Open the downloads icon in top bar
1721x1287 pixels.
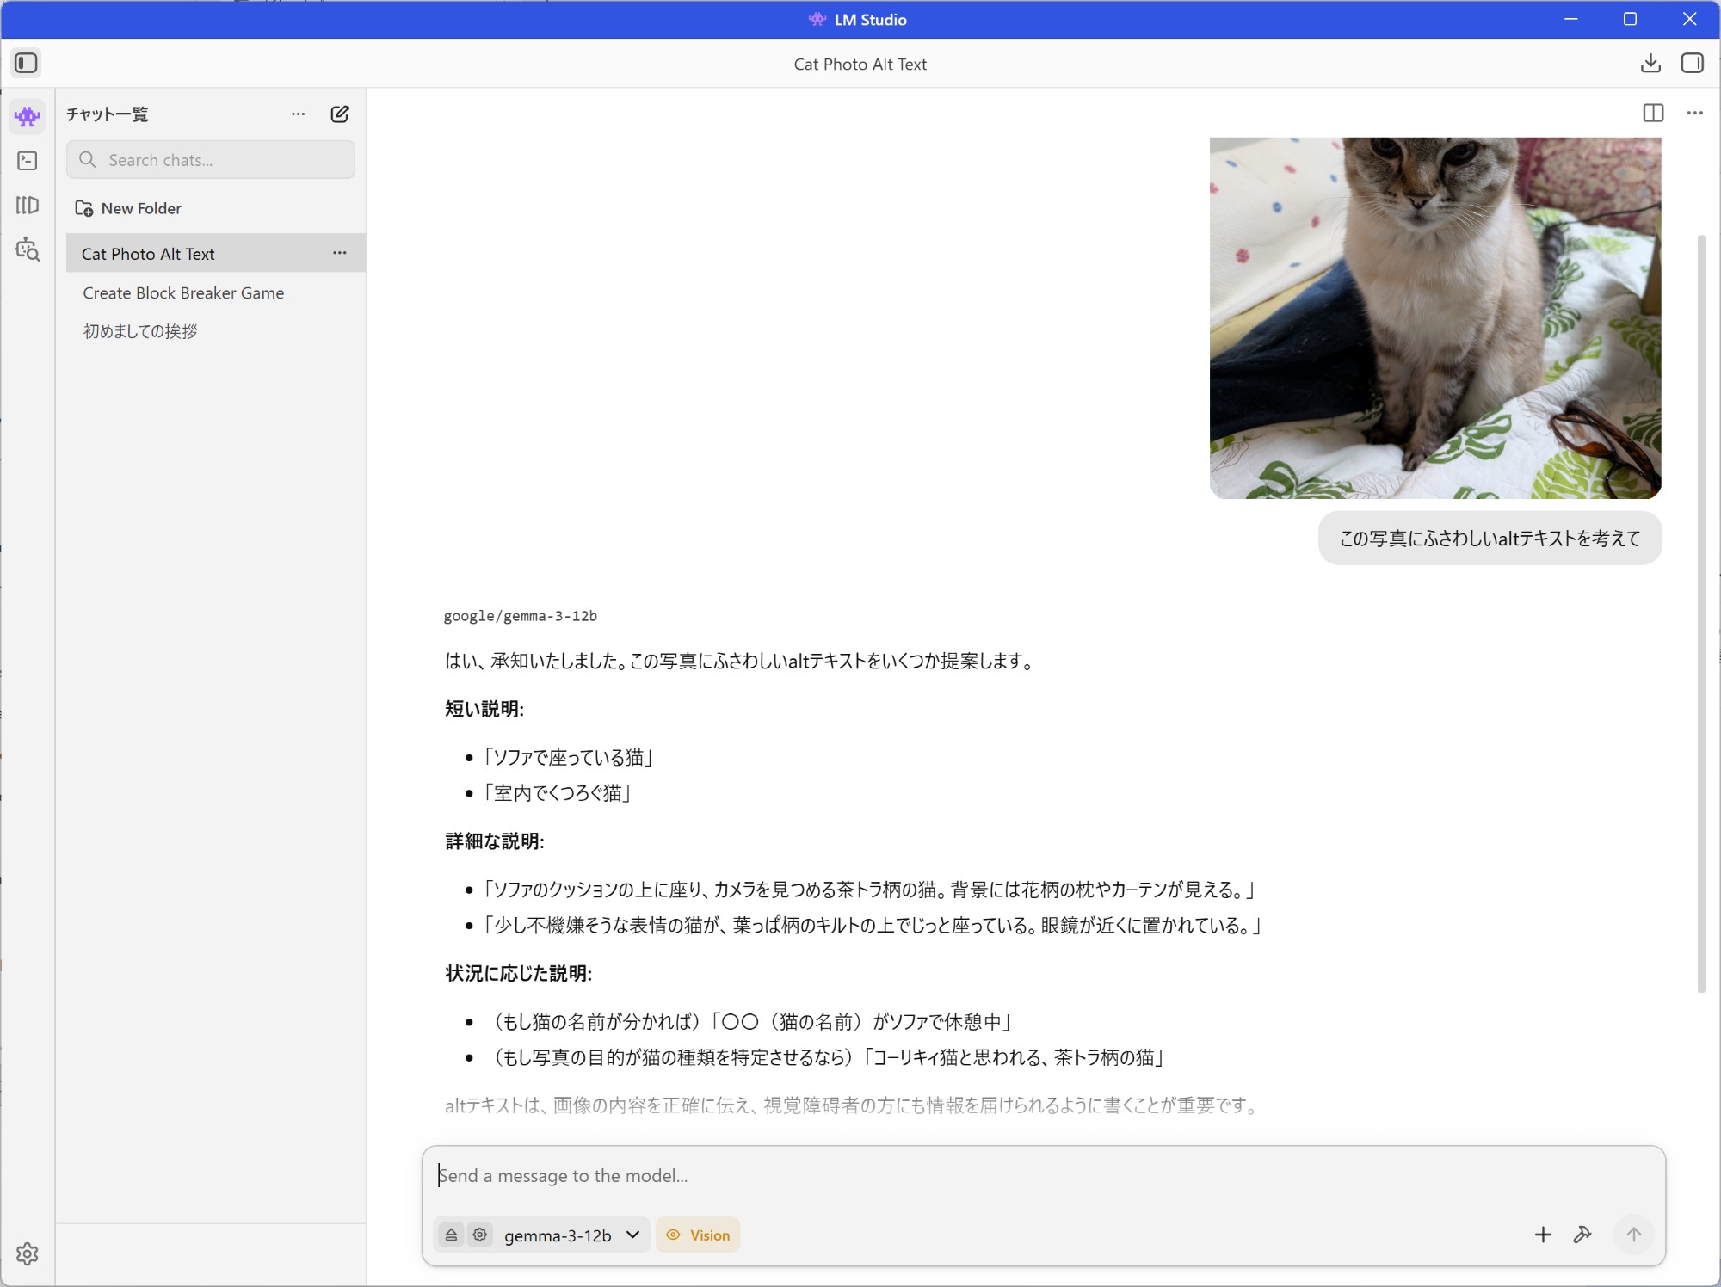click(x=1650, y=63)
